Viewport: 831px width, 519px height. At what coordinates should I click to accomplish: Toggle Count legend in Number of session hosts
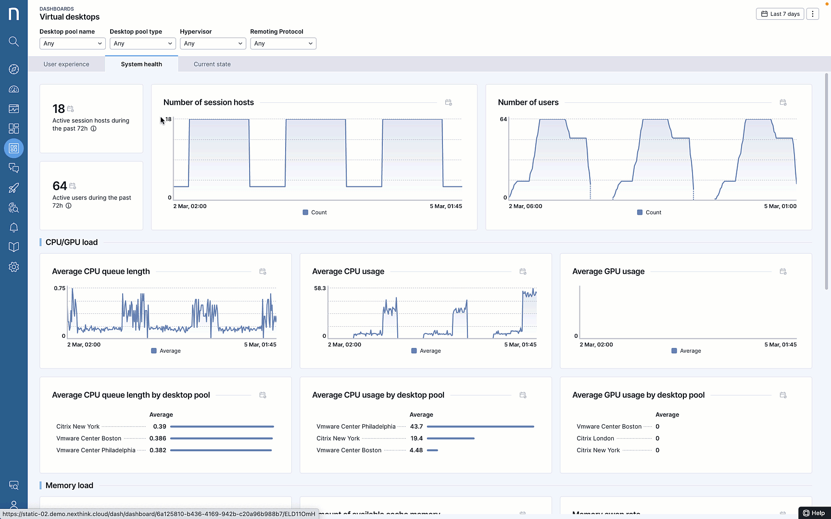pos(315,212)
